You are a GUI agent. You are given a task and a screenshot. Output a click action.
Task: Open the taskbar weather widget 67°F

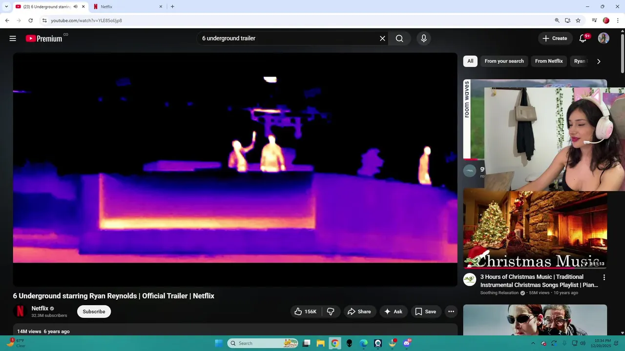pos(16,343)
